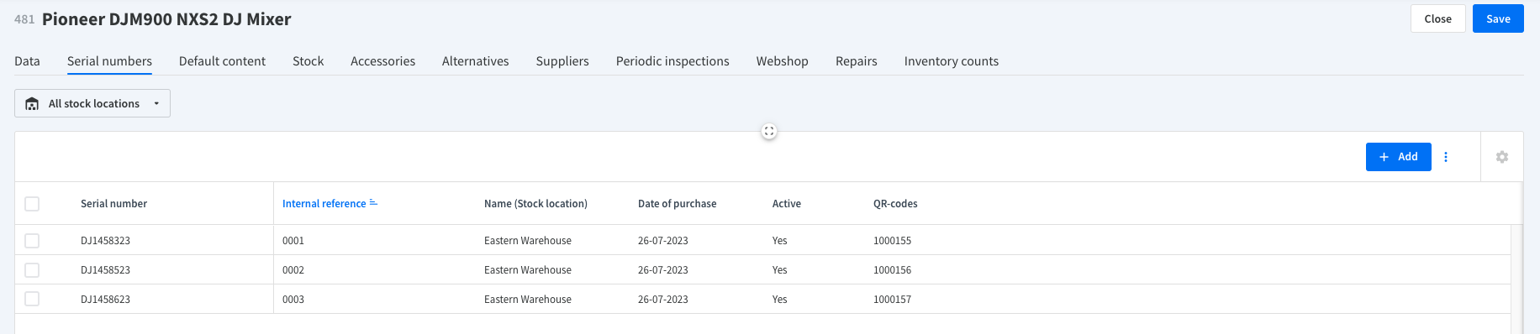Tick the checkbox for serial DJ1458323
The width and height of the screenshot is (1540, 334).
32,241
